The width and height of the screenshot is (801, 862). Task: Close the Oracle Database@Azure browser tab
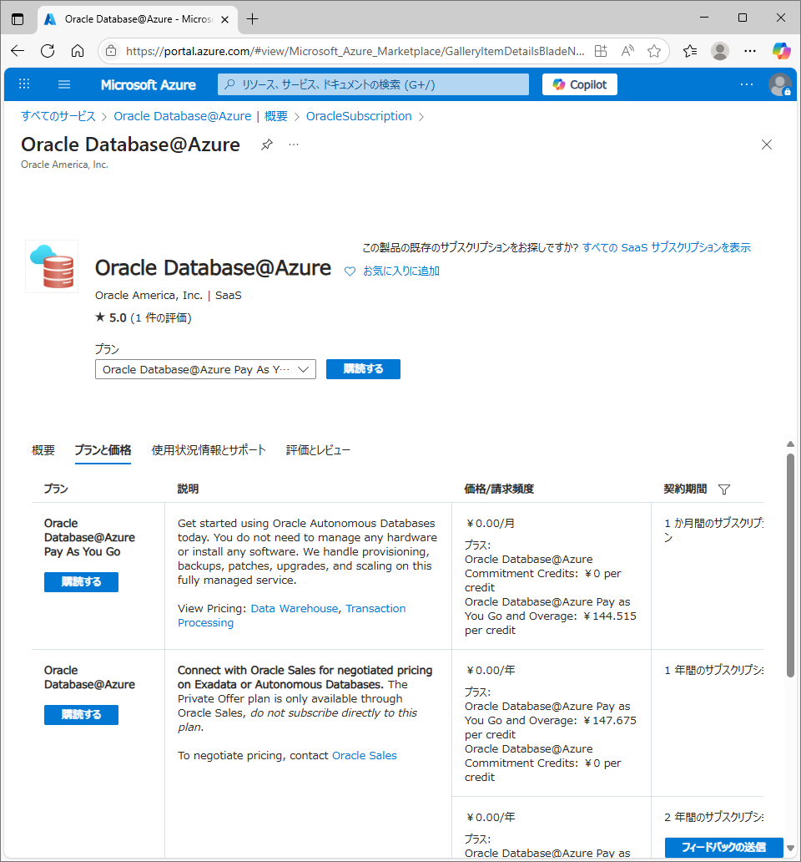click(224, 20)
